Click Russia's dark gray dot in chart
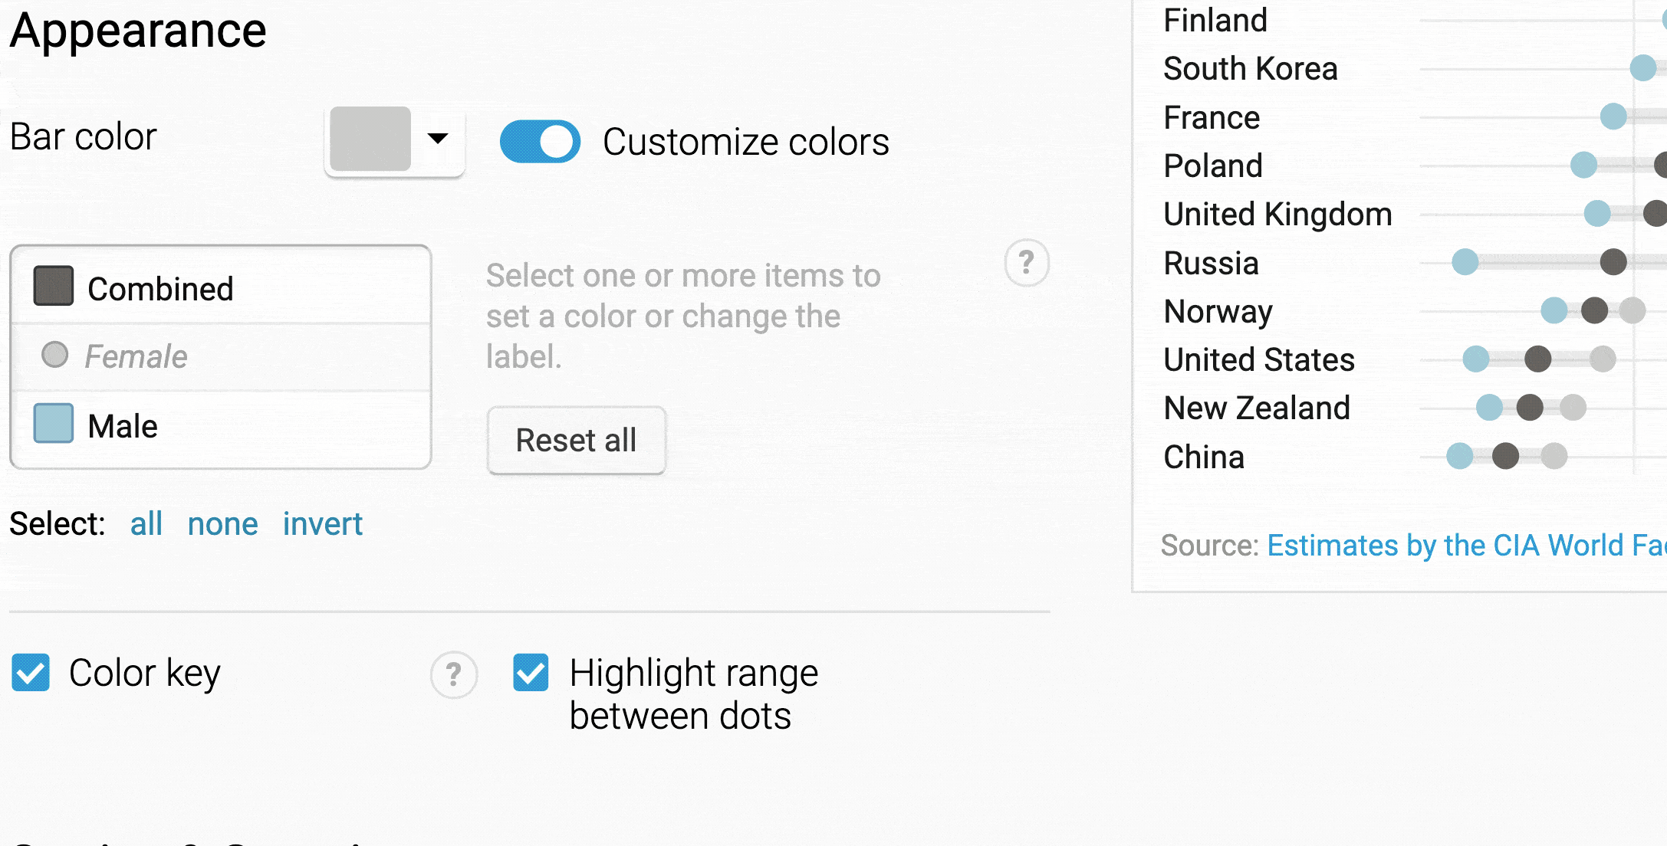 tap(1613, 262)
